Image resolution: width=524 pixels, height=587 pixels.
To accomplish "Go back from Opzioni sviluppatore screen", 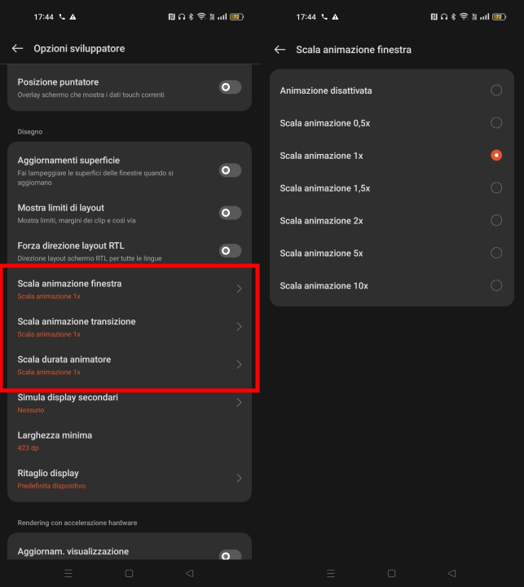I will pyautogui.click(x=17, y=49).
